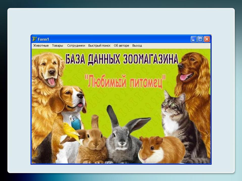242x181 pixels.
Task: Open the Сотрудники menu
Action: click(x=76, y=46)
